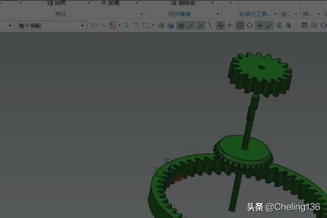Open the dropdown arrow beside 拔模
Screen dimensions: 327x218
137,3
